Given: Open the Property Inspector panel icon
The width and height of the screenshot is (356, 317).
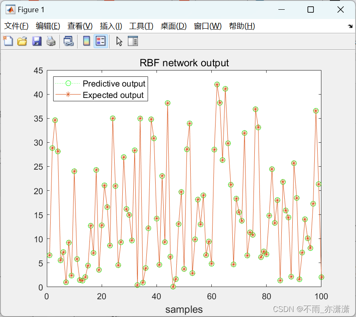Looking at the screenshot, I should pyautogui.click(x=132, y=41).
